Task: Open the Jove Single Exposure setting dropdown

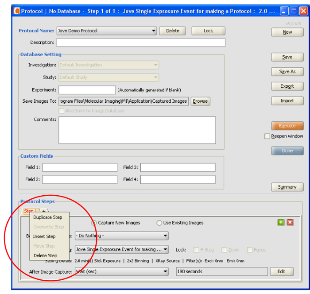Action: 122,250
